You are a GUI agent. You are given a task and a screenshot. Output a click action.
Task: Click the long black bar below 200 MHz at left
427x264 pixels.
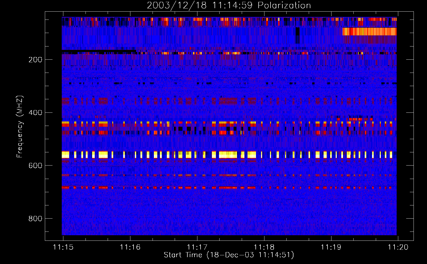[x=99, y=51]
